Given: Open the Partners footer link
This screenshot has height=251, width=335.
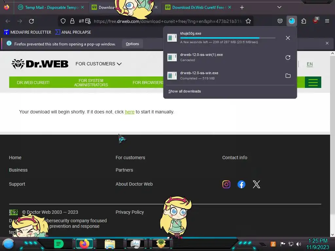Looking at the screenshot, I should coord(124,170).
